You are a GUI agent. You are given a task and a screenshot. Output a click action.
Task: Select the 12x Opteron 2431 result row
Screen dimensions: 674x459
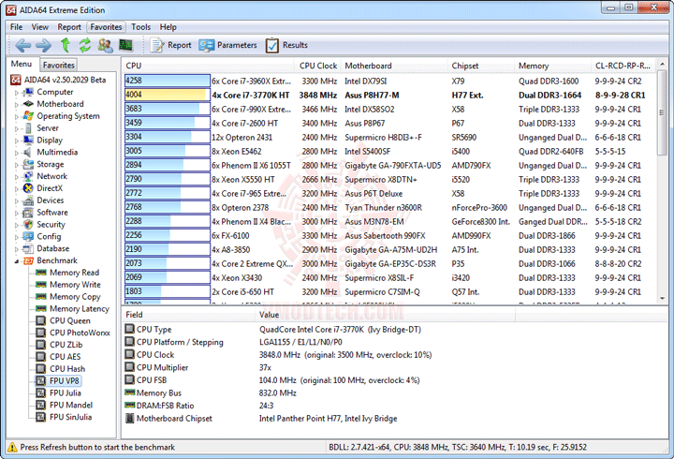pyautogui.click(x=389, y=137)
